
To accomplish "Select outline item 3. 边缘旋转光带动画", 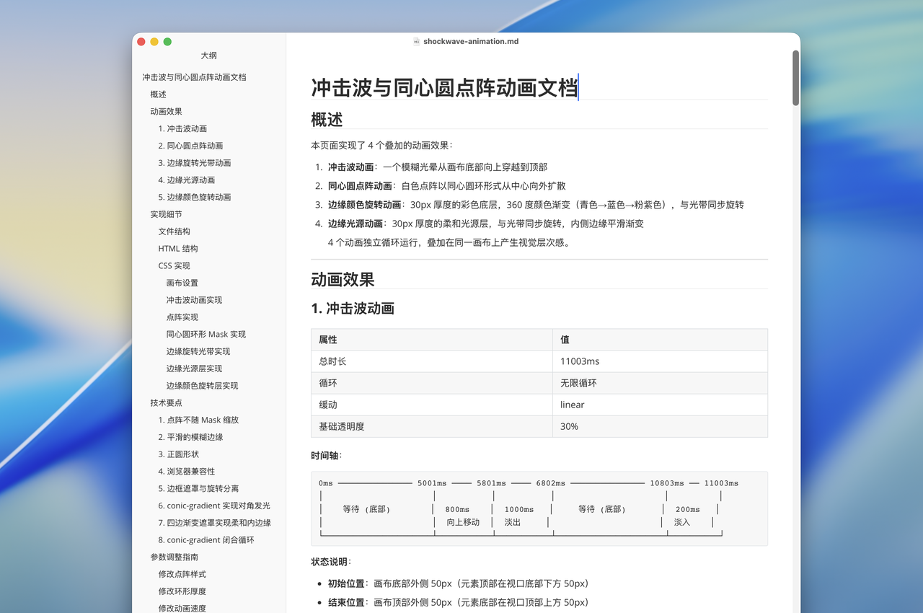I will pos(195,163).
